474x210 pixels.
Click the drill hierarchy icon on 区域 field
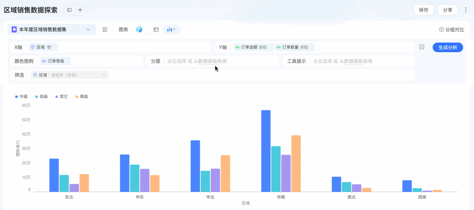49,47
